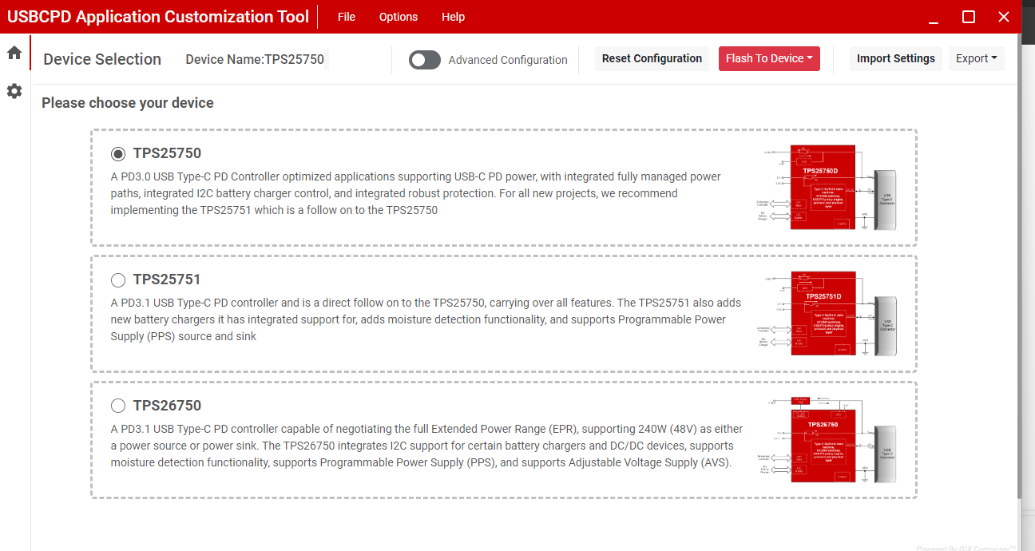Image resolution: width=1035 pixels, height=551 pixels.
Task: Open the Export dropdown
Action: point(976,58)
